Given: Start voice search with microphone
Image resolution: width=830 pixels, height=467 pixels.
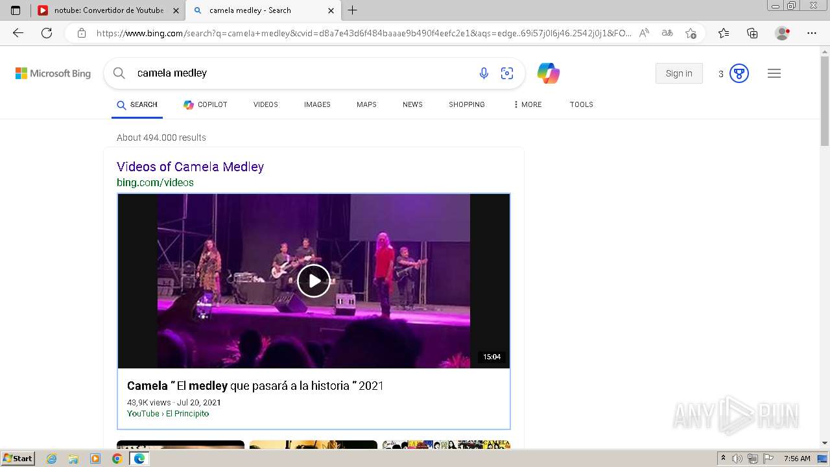Looking at the screenshot, I should coord(484,73).
